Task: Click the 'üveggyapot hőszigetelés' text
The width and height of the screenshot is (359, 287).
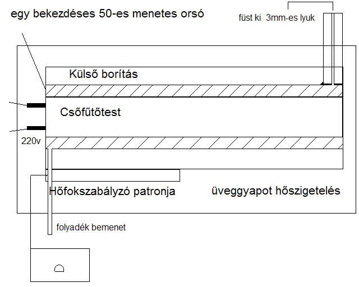Action: click(x=276, y=191)
